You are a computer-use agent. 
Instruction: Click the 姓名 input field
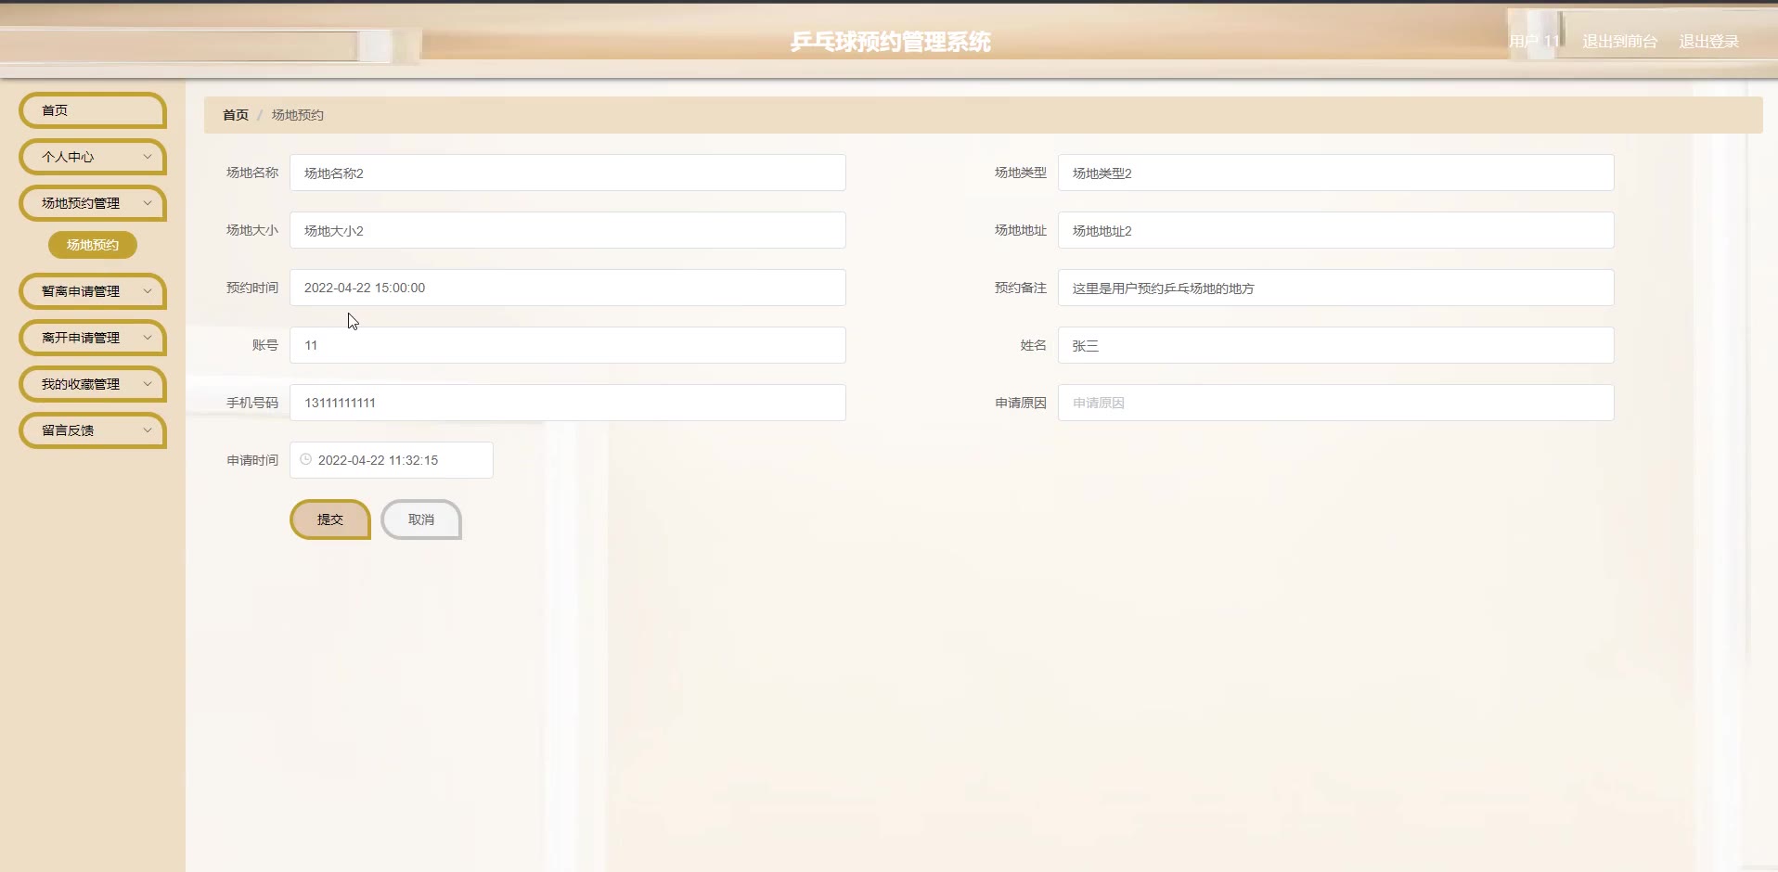1336,345
